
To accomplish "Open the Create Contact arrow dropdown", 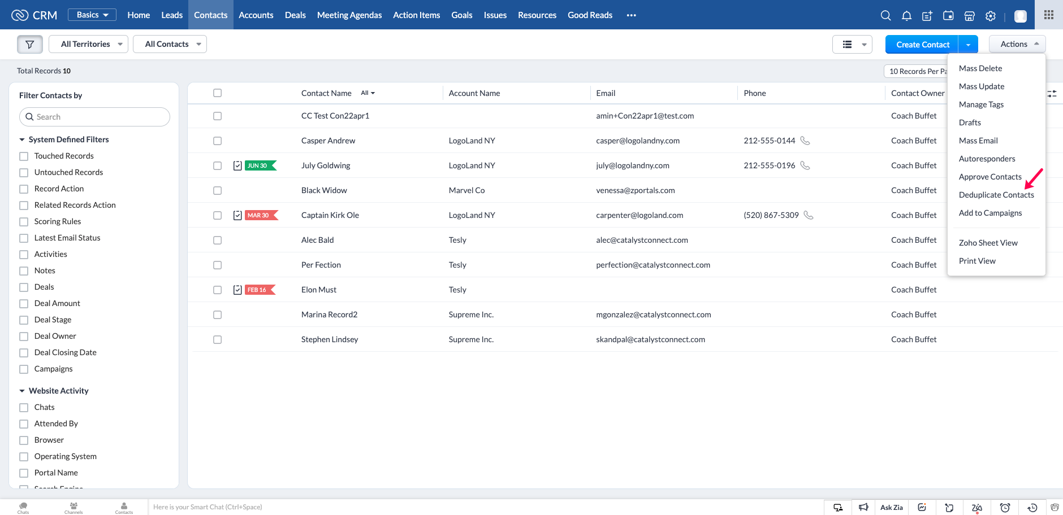I will 968,45.
